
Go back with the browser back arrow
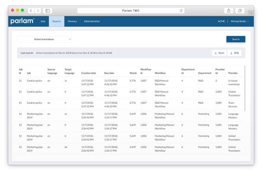tap(31, 11)
